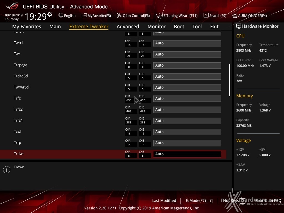
Task: Show Hot Keys list
Action: click(x=231, y=201)
